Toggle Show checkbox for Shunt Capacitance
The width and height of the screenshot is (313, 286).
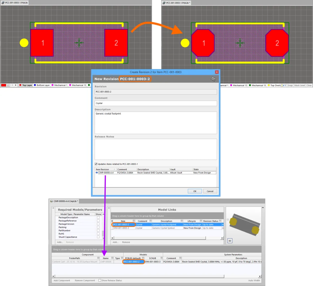[98, 237]
